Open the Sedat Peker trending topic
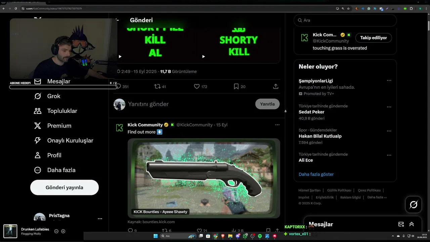This screenshot has width=430, height=242. point(311,112)
